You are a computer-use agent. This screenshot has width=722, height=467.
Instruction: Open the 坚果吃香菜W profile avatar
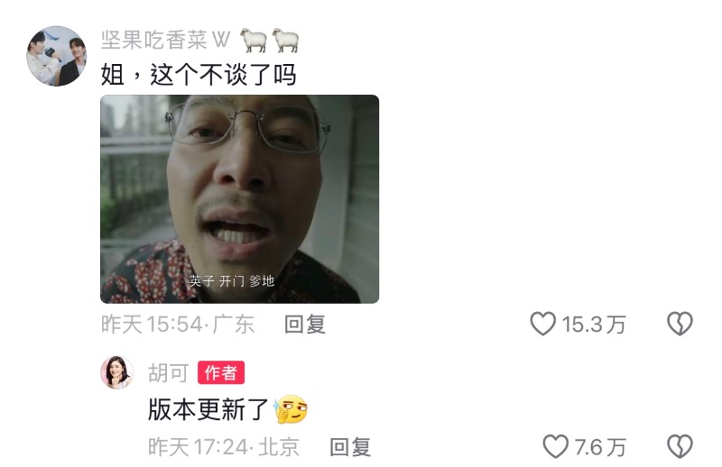click(56, 56)
